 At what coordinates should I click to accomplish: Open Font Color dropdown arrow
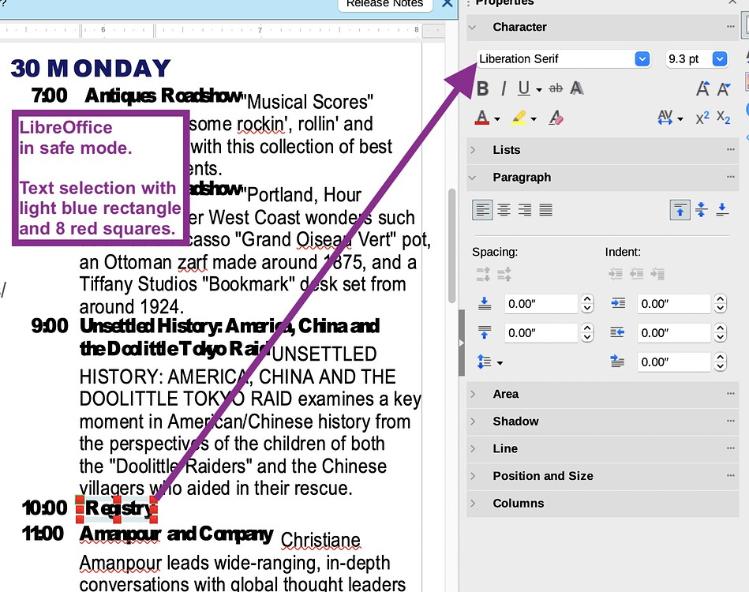point(497,119)
